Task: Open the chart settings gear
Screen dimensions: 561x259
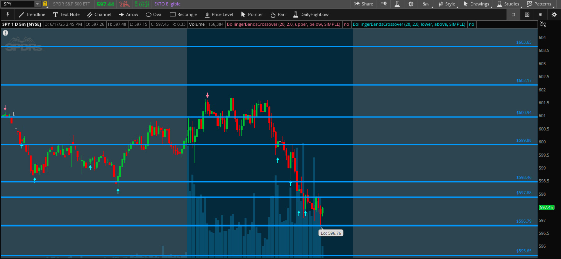Action: point(411,4)
